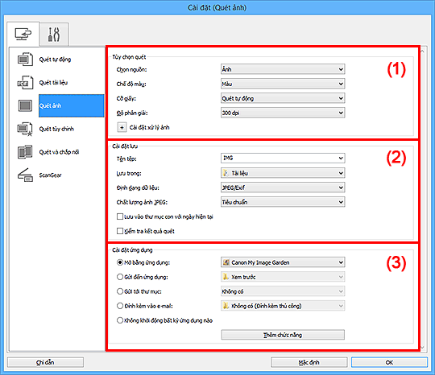Click the Thêm chức năng button
This screenshot has height=375, width=435.
(x=283, y=335)
